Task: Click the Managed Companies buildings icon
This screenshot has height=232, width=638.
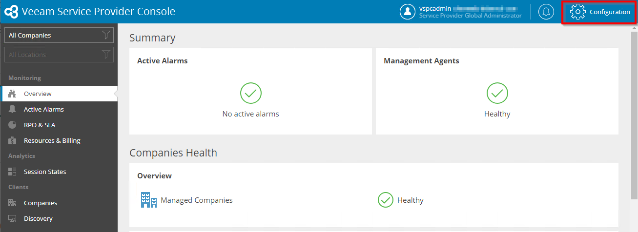Action: [148, 200]
